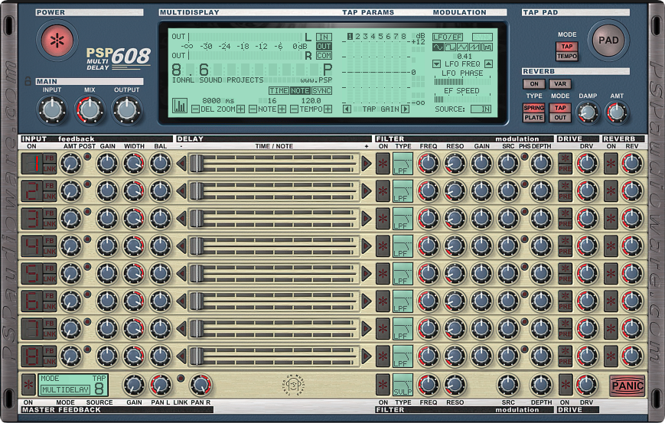Image resolution: width=665 pixels, height=423 pixels.
Task: Click tap 4 filter type LPF icon
Action: (x=403, y=246)
